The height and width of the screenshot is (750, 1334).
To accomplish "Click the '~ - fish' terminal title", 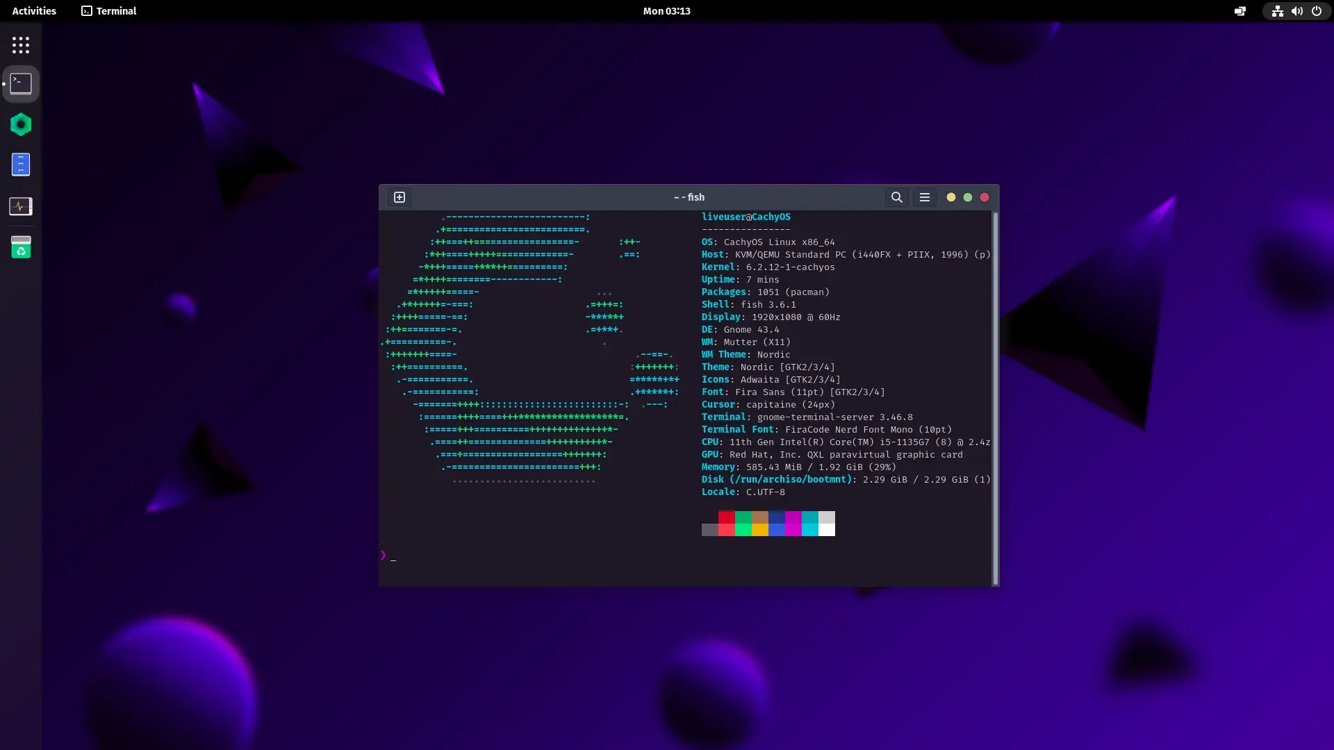I will [689, 197].
